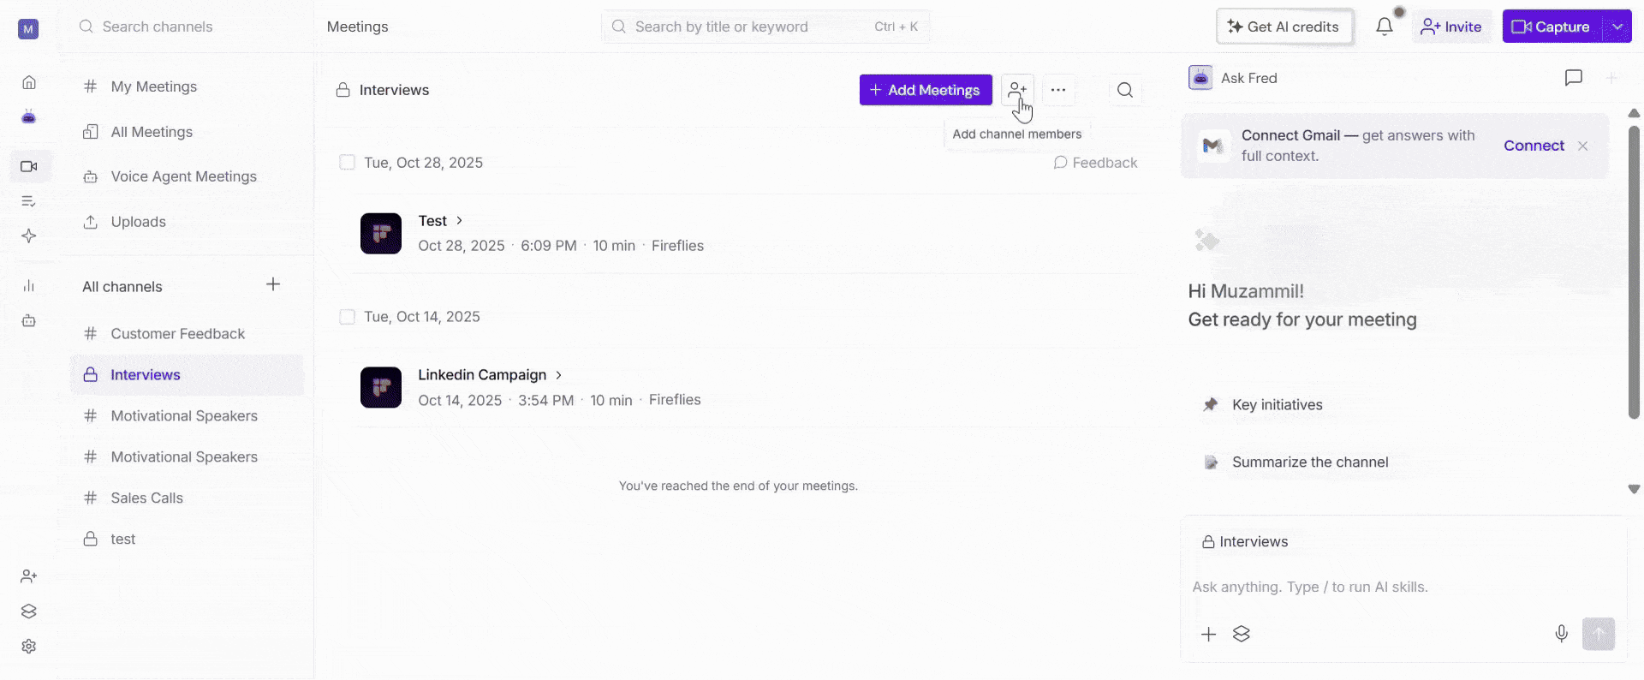Image resolution: width=1644 pixels, height=680 pixels.
Task: Click the Add Meetings button
Action: pyautogui.click(x=926, y=90)
